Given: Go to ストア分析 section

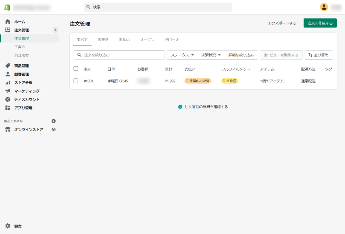Looking at the screenshot, I should 23,83.
